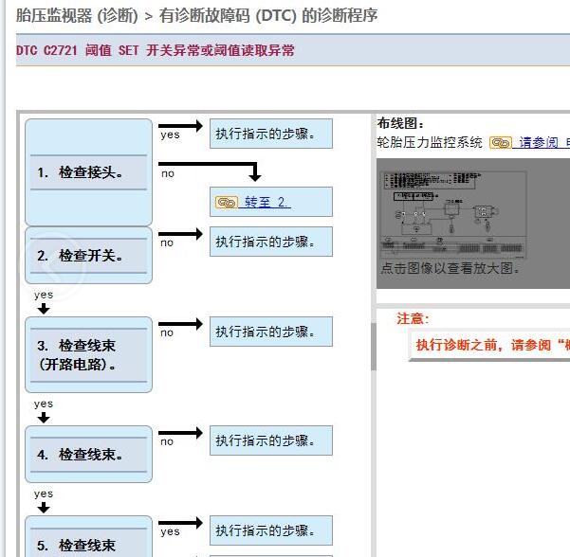Select step 3. 检查线束 (开路电路) box
Viewport: 570px width, 557px height.
pyautogui.click(x=88, y=354)
